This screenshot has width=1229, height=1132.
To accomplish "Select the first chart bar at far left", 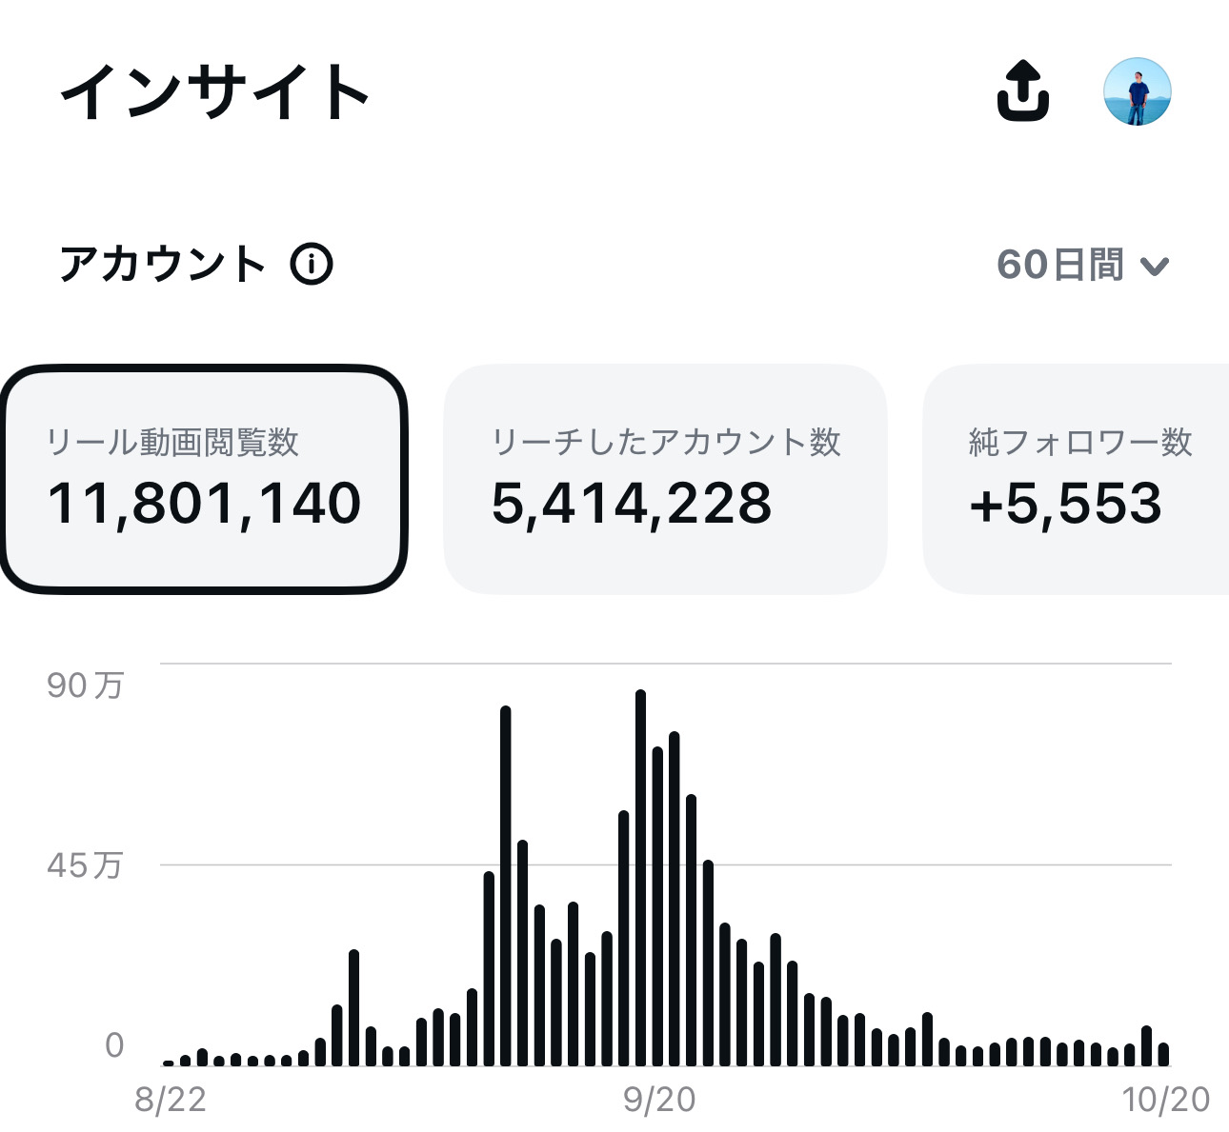I will 169,1062.
